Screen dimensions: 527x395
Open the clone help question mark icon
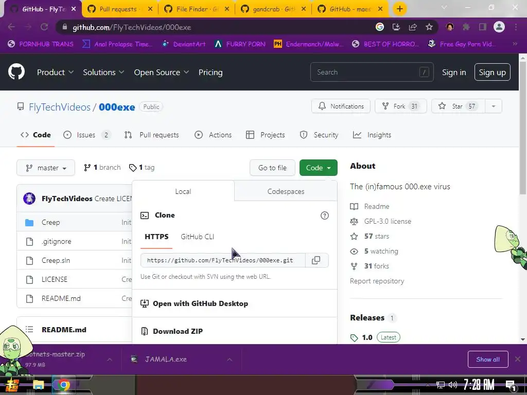coord(324,216)
